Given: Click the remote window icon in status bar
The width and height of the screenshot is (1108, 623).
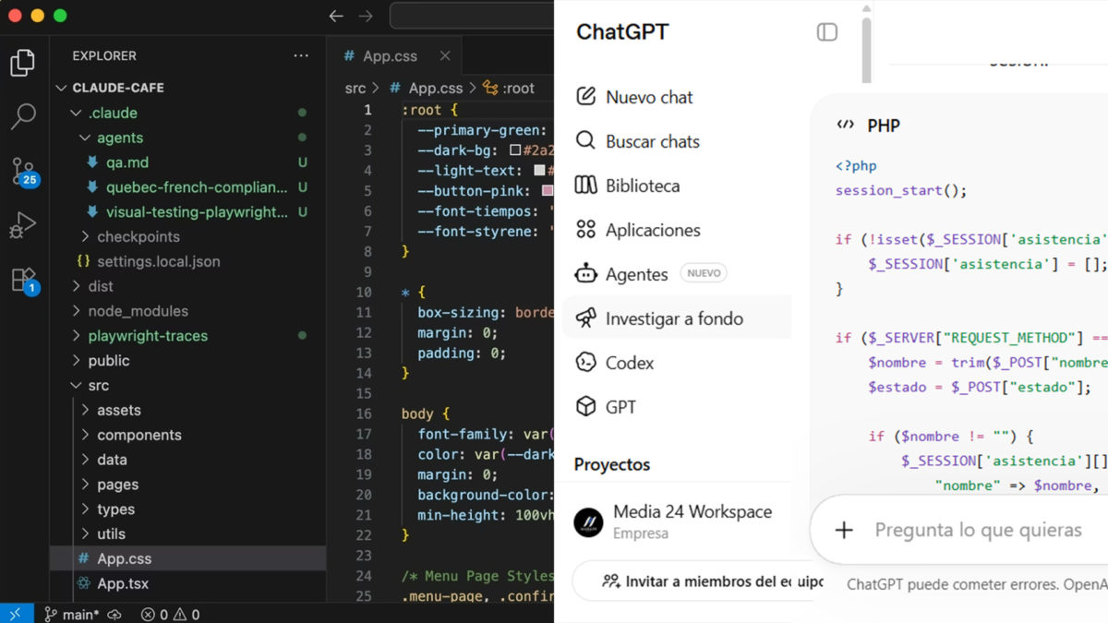Looking at the screenshot, I should [16, 614].
